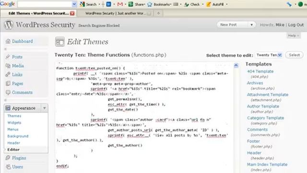Click AutoFill in Google toolbar
This screenshot has height=173, width=307.
pyautogui.click(x=215, y=4)
